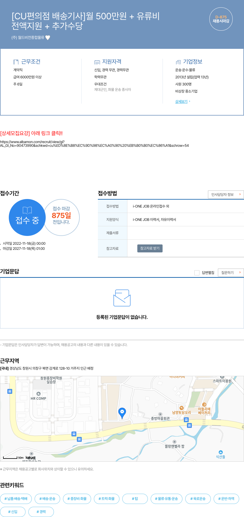
Task: Click the blue location pin on map
Action: coord(122,413)
